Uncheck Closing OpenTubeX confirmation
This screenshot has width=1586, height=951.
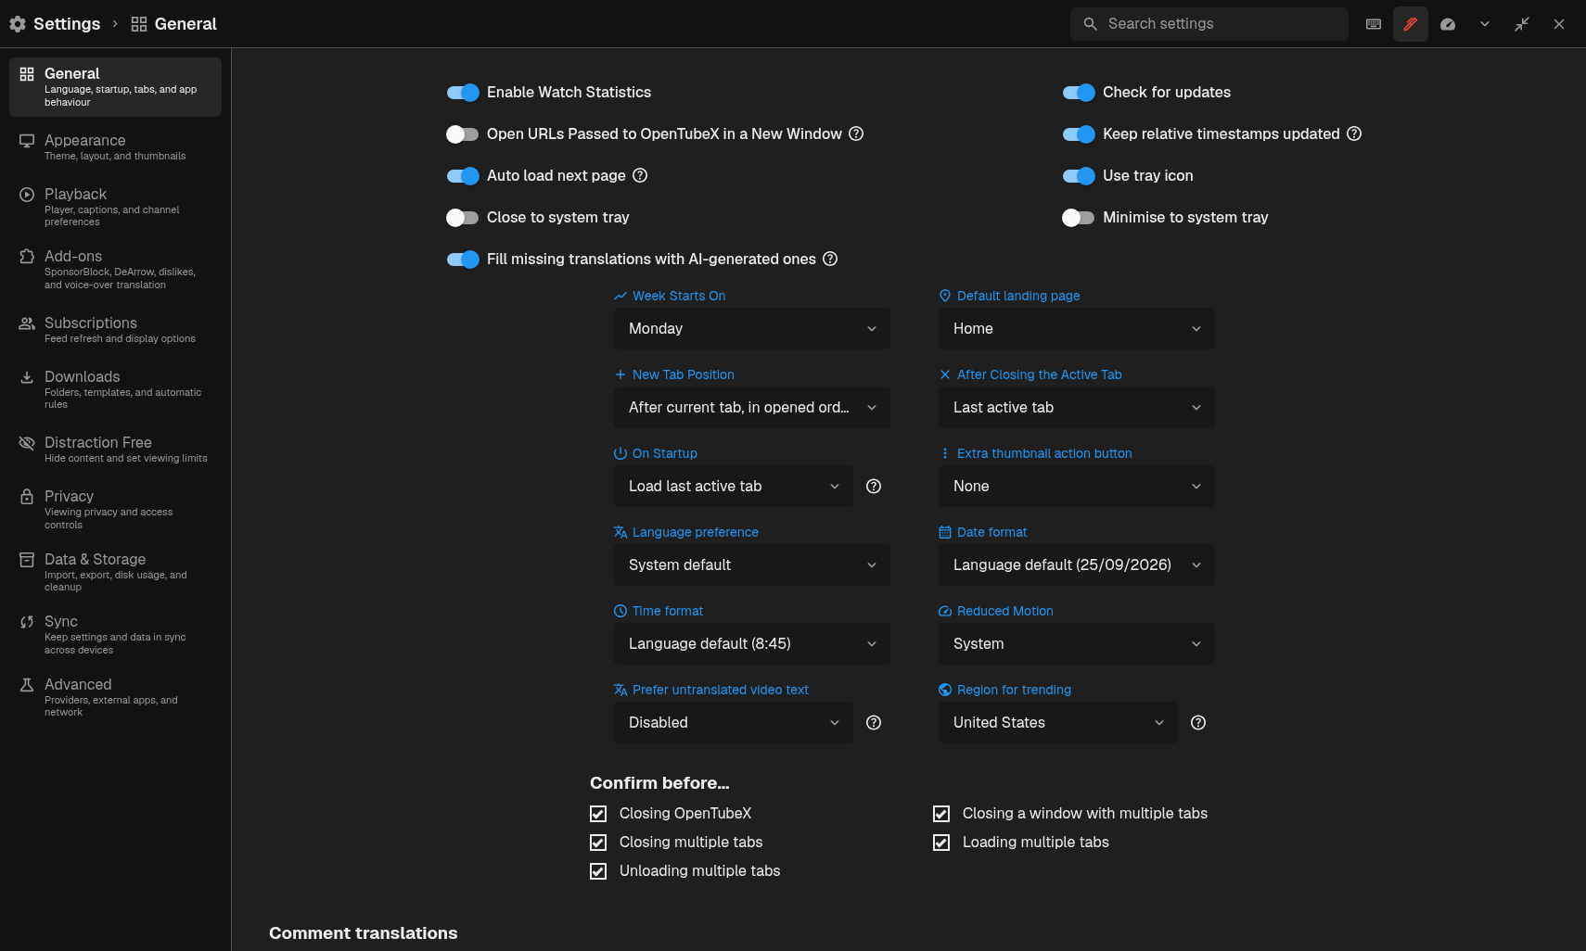598,814
